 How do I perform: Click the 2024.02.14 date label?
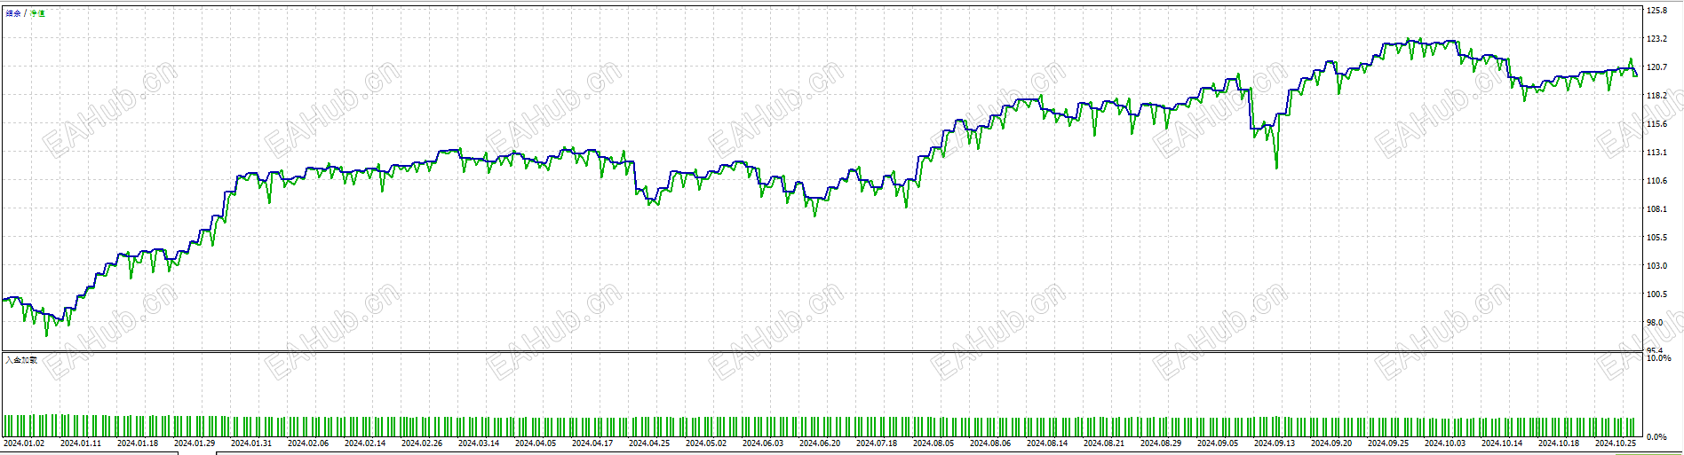click(x=365, y=443)
